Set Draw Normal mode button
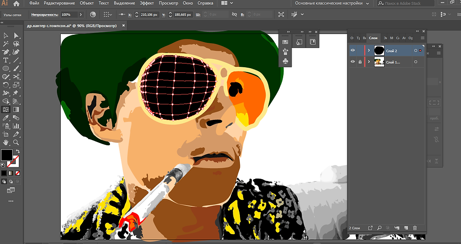 tap(4, 181)
